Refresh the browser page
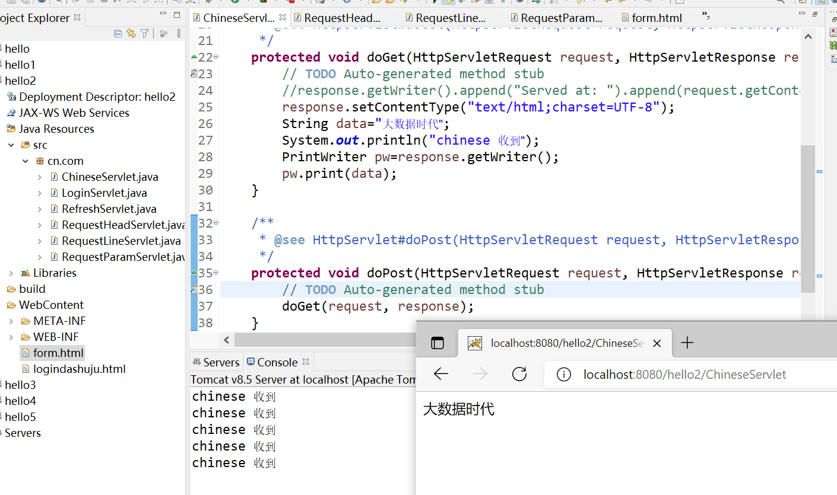Screen dimensions: 837x495 (x=519, y=373)
